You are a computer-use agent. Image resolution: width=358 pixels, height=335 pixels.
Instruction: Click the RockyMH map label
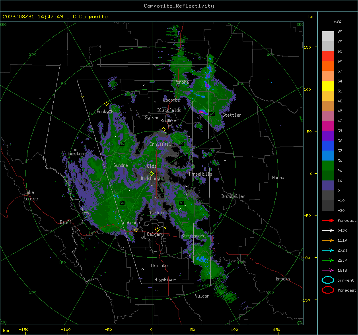tap(105, 112)
